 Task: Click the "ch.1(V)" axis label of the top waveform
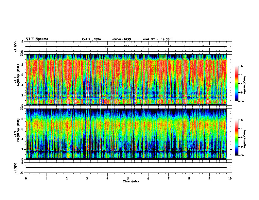tap(15, 46)
